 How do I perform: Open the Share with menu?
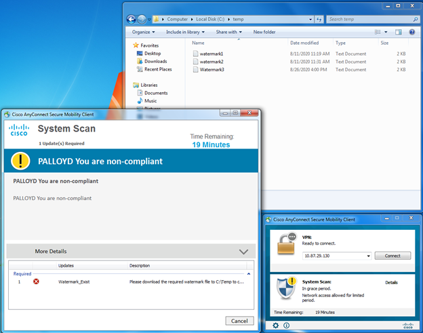[228, 32]
